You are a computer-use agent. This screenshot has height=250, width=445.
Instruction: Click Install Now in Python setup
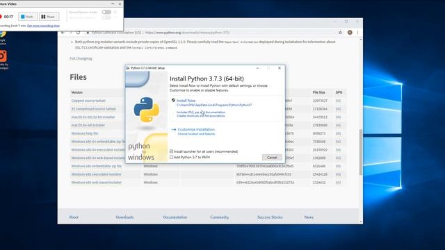[186, 101]
